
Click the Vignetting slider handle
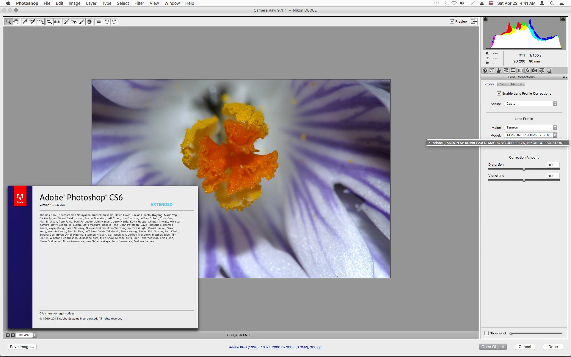click(524, 180)
